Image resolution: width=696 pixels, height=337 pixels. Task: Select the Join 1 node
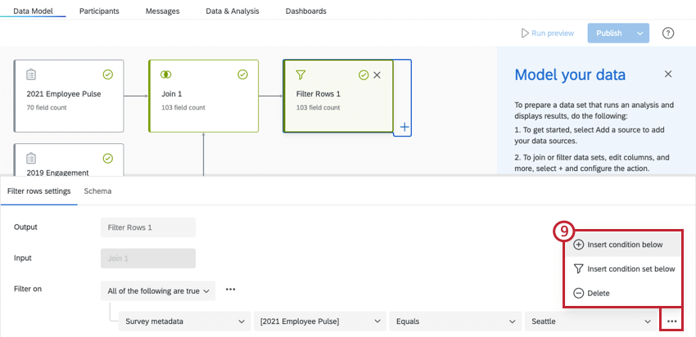[203, 96]
